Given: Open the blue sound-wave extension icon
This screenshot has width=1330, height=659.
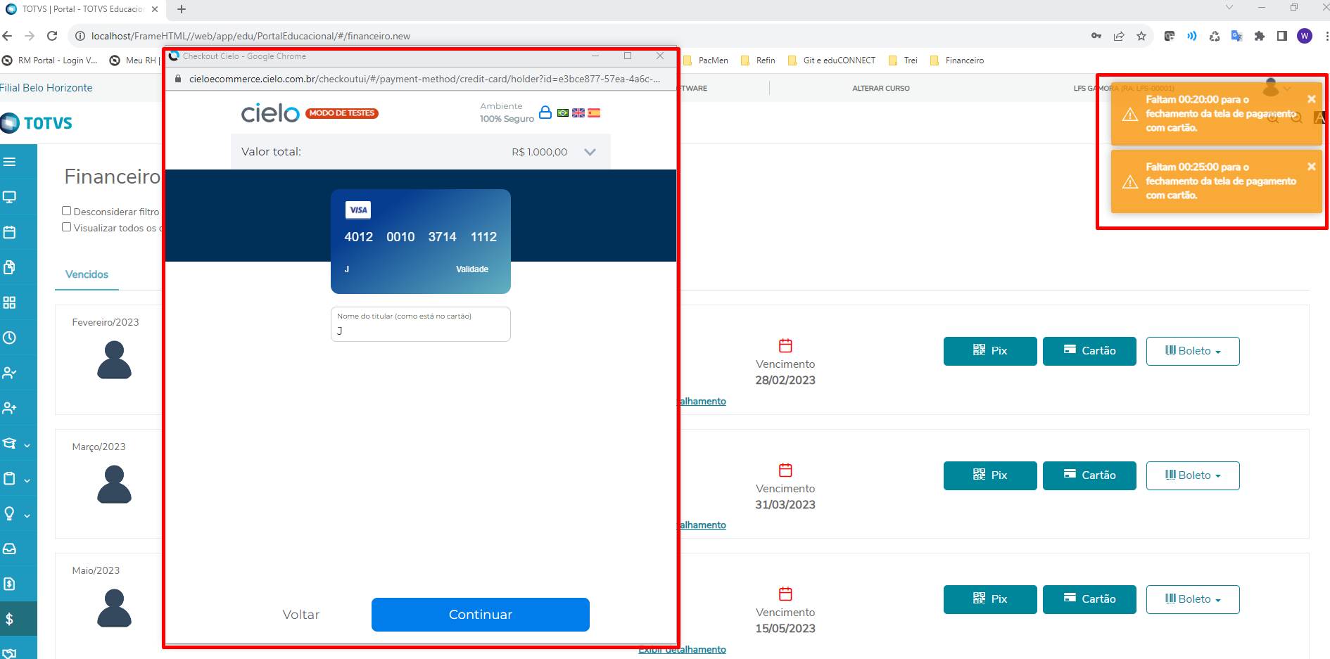Looking at the screenshot, I should [1191, 36].
